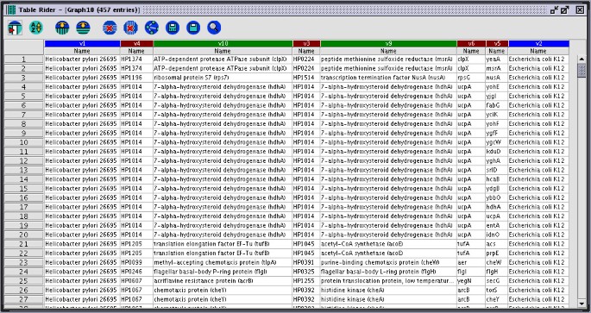Image resolution: width=591 pixels, height=313 pixels.
Task: Click the delete rows red-X icon
Action: pos(110,28)
